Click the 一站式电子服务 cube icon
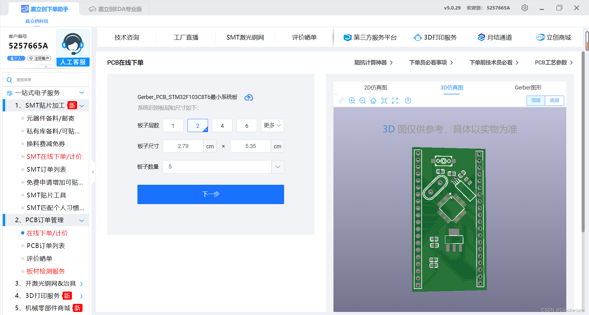This screenshot has width=589, height=315. [x=10, y=93]
